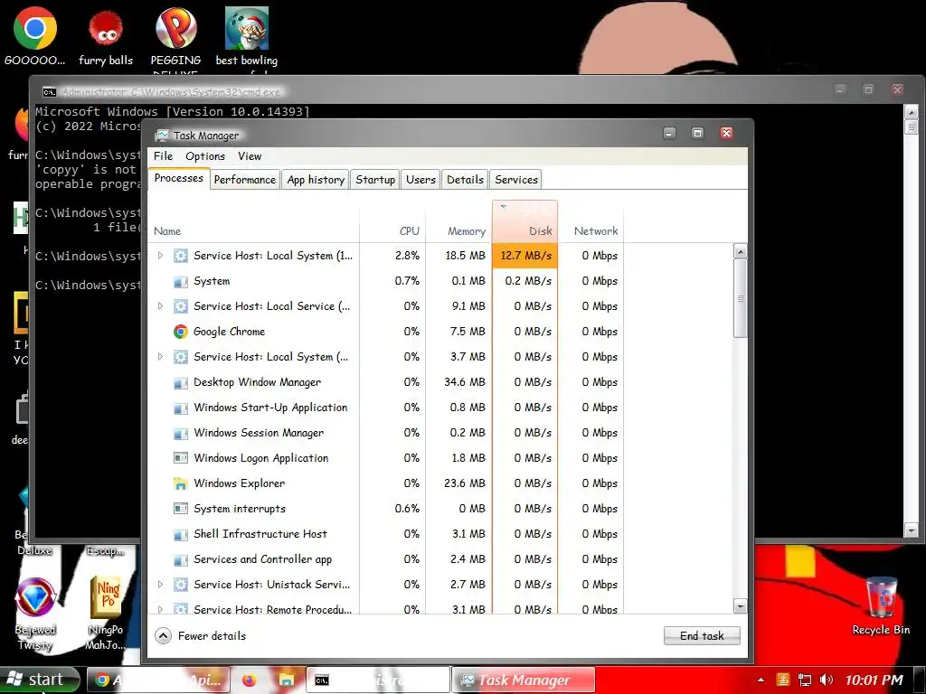The height and width of the screenshot is (694, 926).
Task: Open File Explorer from the taskbar
Action: (x=287, y=680)
